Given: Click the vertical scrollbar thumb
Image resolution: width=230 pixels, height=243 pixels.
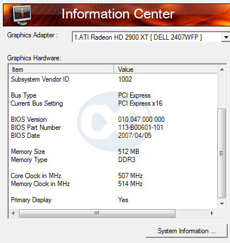Looking at the screenshot, I should [222, 153].
